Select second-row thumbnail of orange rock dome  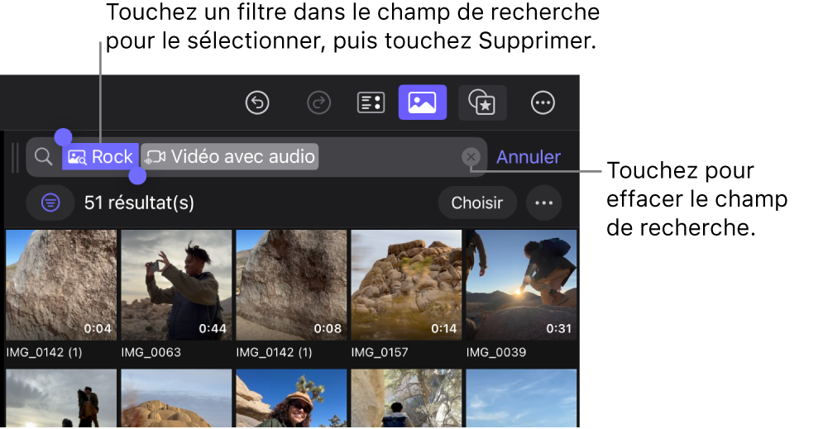[176, 398]
